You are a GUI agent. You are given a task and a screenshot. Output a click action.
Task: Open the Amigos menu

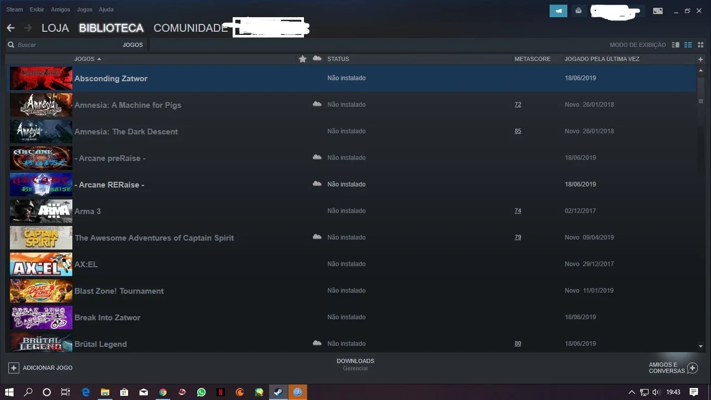coord(60,9)
